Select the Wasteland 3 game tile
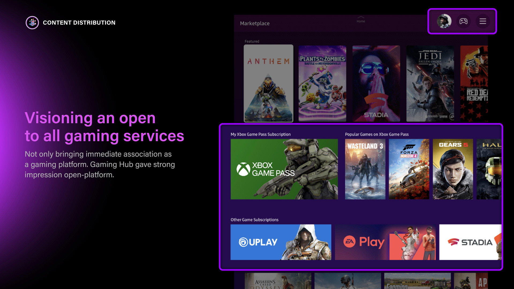This screenshot has height=289, width=514. coord(365,169)
